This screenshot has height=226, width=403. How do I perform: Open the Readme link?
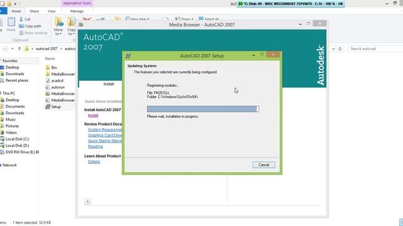(95, 146)
